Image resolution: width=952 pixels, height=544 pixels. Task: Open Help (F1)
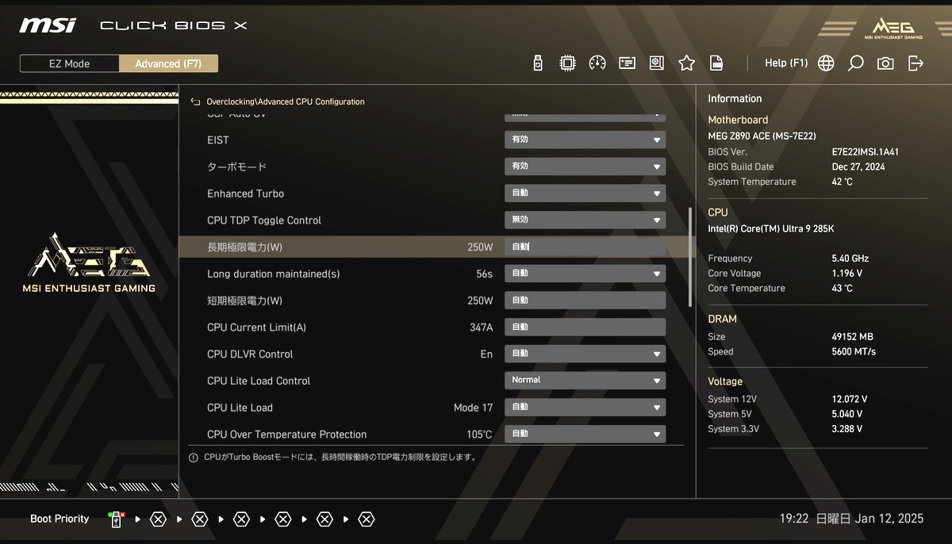coord(786,63)
